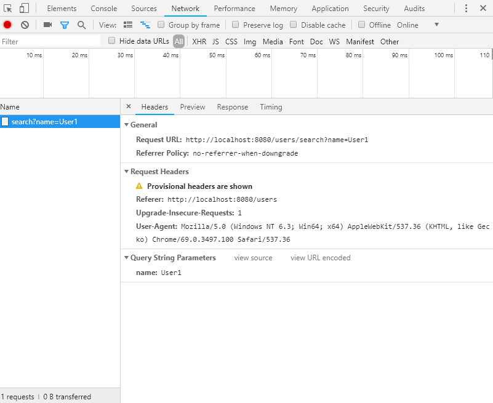
Task: Filter requests by JS
Action: (215, 41)
